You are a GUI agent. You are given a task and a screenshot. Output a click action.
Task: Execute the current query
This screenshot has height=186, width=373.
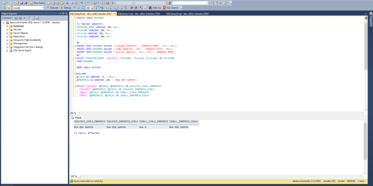click(53, 8)
